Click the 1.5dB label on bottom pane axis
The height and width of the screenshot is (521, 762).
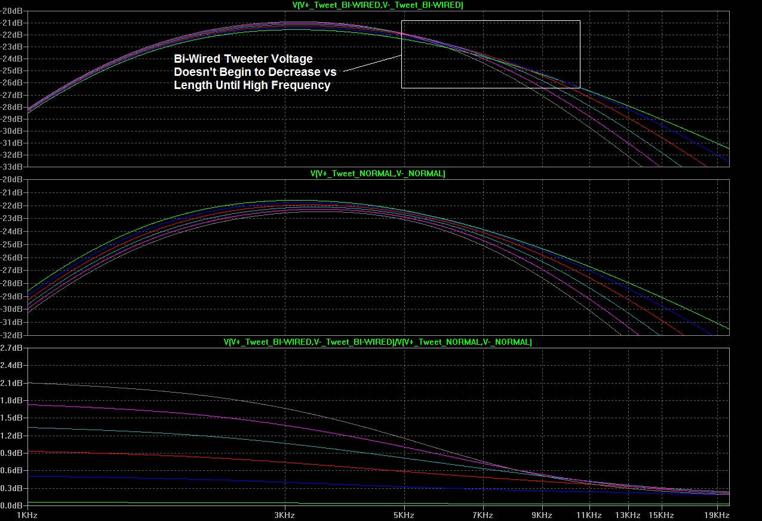(x=11, y=418)
